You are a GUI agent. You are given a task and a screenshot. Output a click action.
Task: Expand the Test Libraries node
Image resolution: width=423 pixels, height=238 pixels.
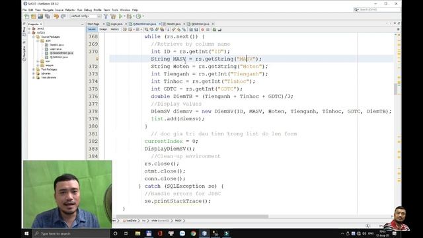click(x=34, y=77)
